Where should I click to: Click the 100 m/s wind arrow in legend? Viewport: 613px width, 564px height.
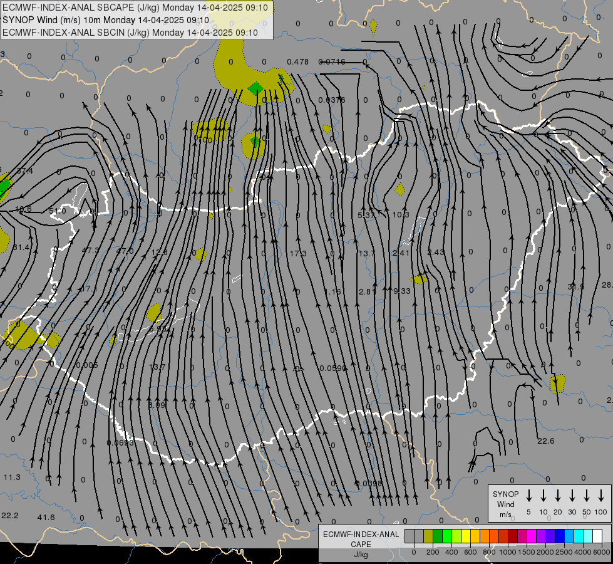click(x=601, y=496)
